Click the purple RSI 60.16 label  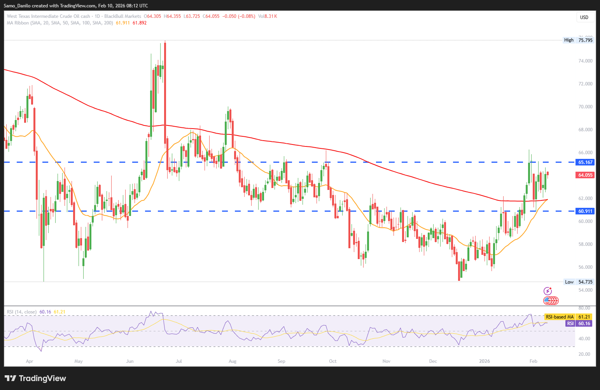pos(579,324)
